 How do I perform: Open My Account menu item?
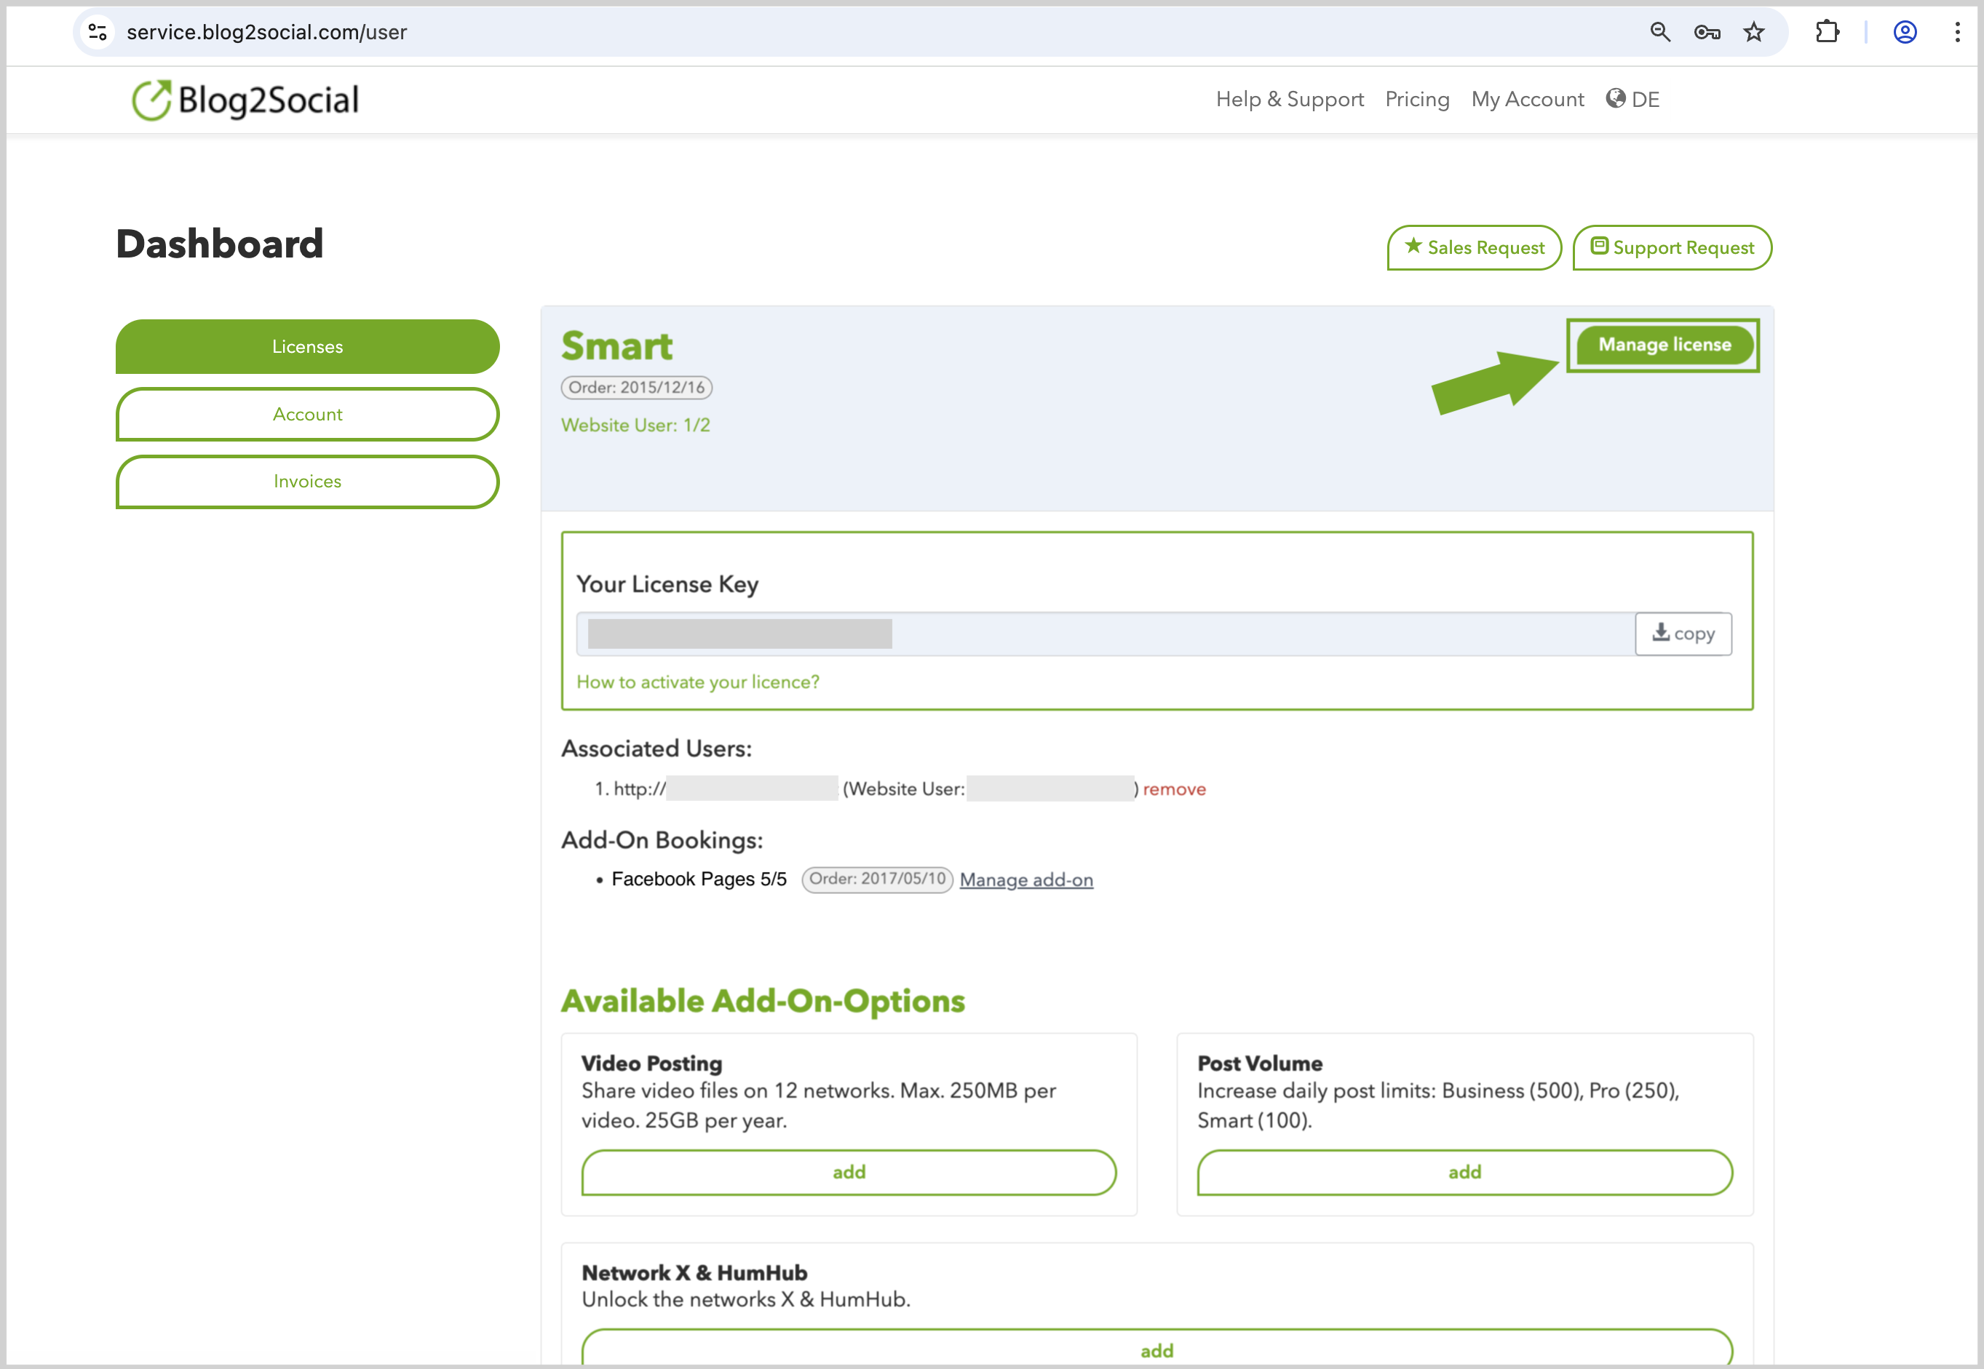click(1528, 100)
